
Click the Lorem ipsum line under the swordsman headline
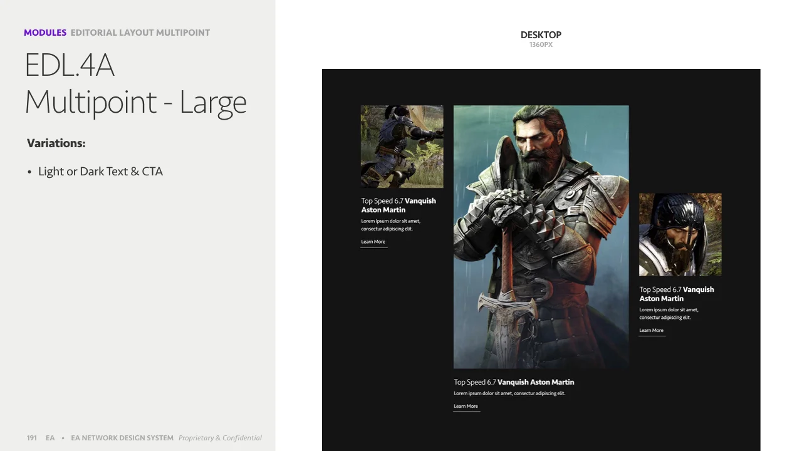(x=509, y=393)
